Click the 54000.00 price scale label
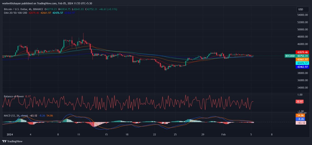312x145 pixels. [302, 15]
